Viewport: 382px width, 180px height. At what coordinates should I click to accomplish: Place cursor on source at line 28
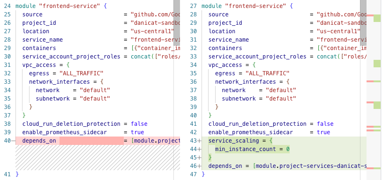218,14
